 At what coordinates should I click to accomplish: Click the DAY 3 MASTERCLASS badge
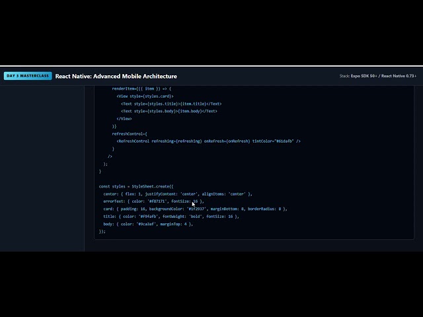pyautogui.click(x=28, y=76)
